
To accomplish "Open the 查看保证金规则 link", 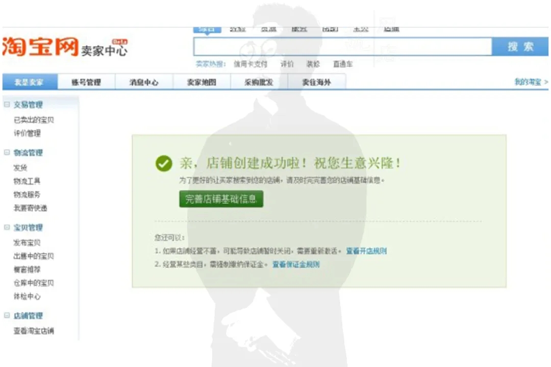I will (295, 265).
